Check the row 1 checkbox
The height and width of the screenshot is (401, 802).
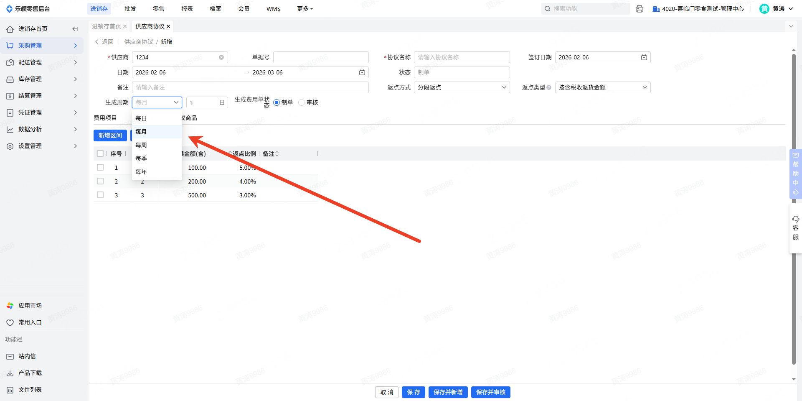coord(100,167)
